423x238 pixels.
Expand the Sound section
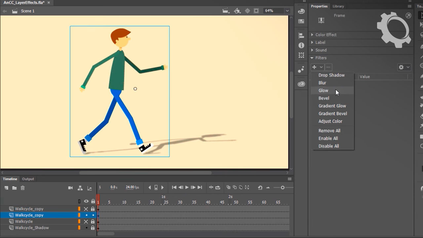(x=321, y=50)
